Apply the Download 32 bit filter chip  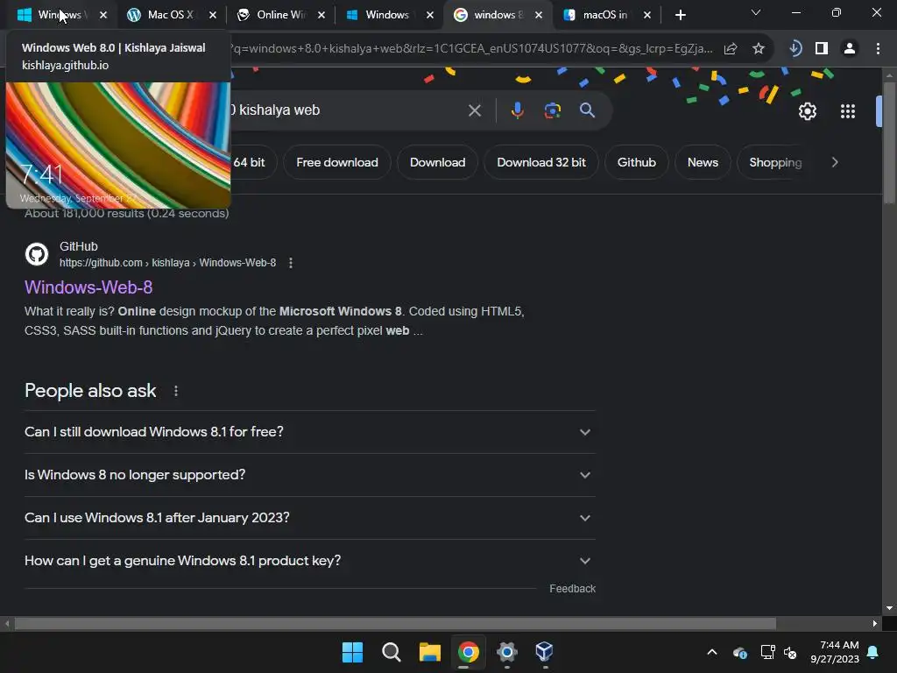point(541,162)
